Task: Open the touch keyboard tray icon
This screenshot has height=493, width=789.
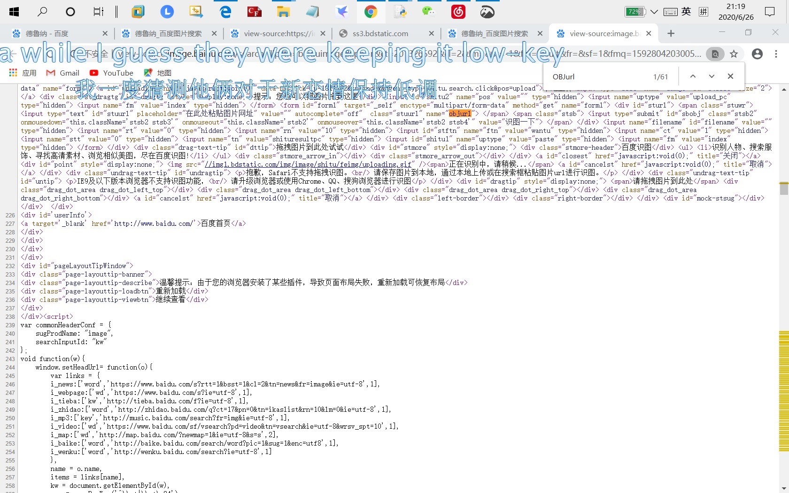Action: [x=671, y=12]
